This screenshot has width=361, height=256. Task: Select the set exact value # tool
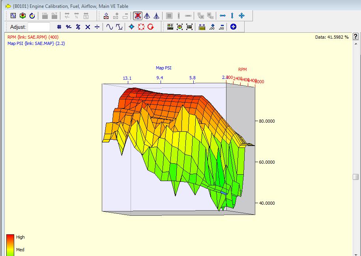pos(58,27)
